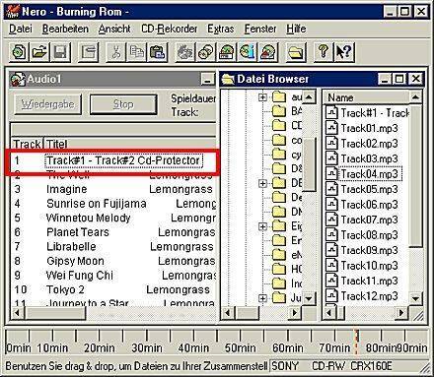Expand the DE folder tree node
The height and width of the screenshot is (377, 434).
click(x=262, y=183)
